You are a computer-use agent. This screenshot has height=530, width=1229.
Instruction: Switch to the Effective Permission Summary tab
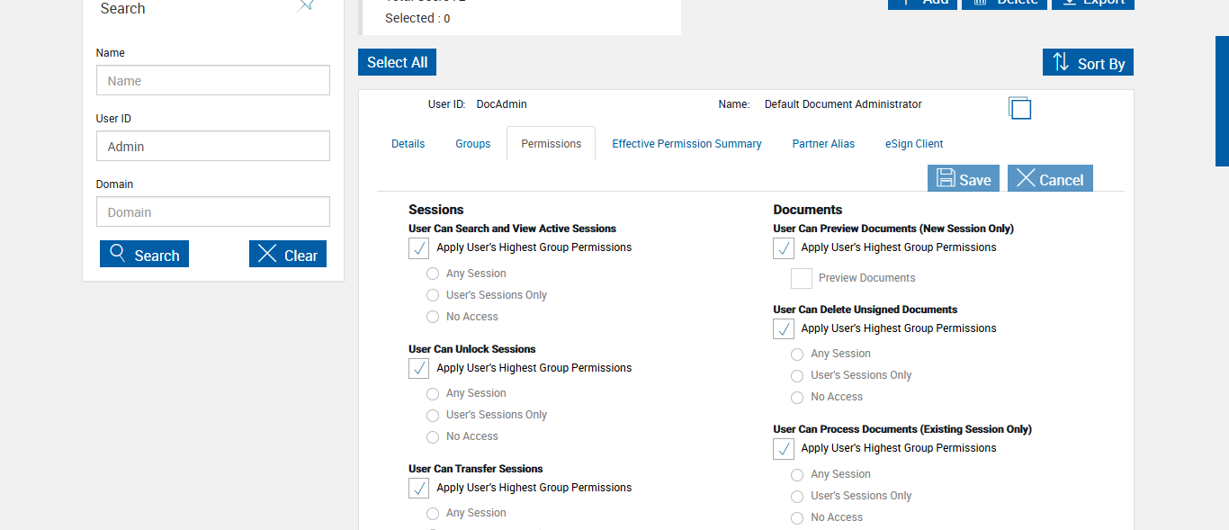coord(686,144)
